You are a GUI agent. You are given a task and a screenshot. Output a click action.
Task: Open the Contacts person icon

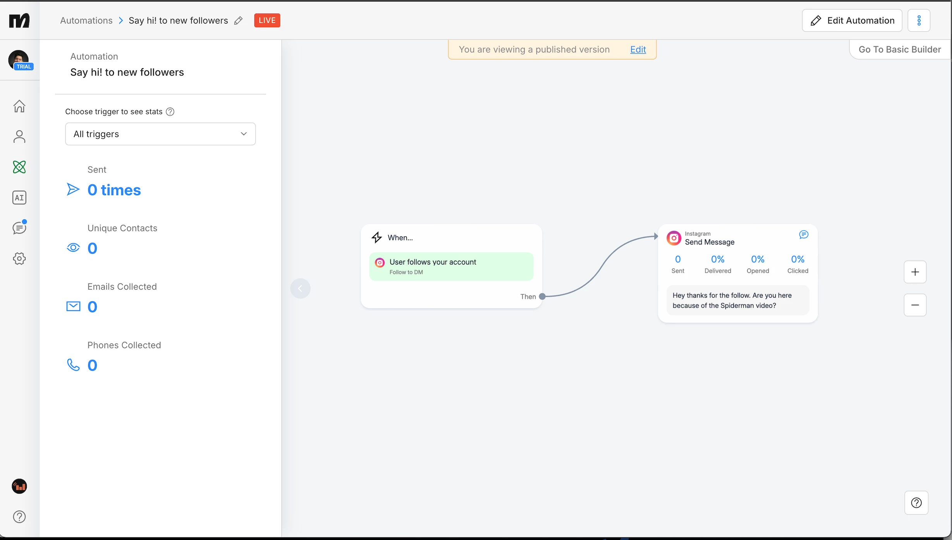coord(19,137)
